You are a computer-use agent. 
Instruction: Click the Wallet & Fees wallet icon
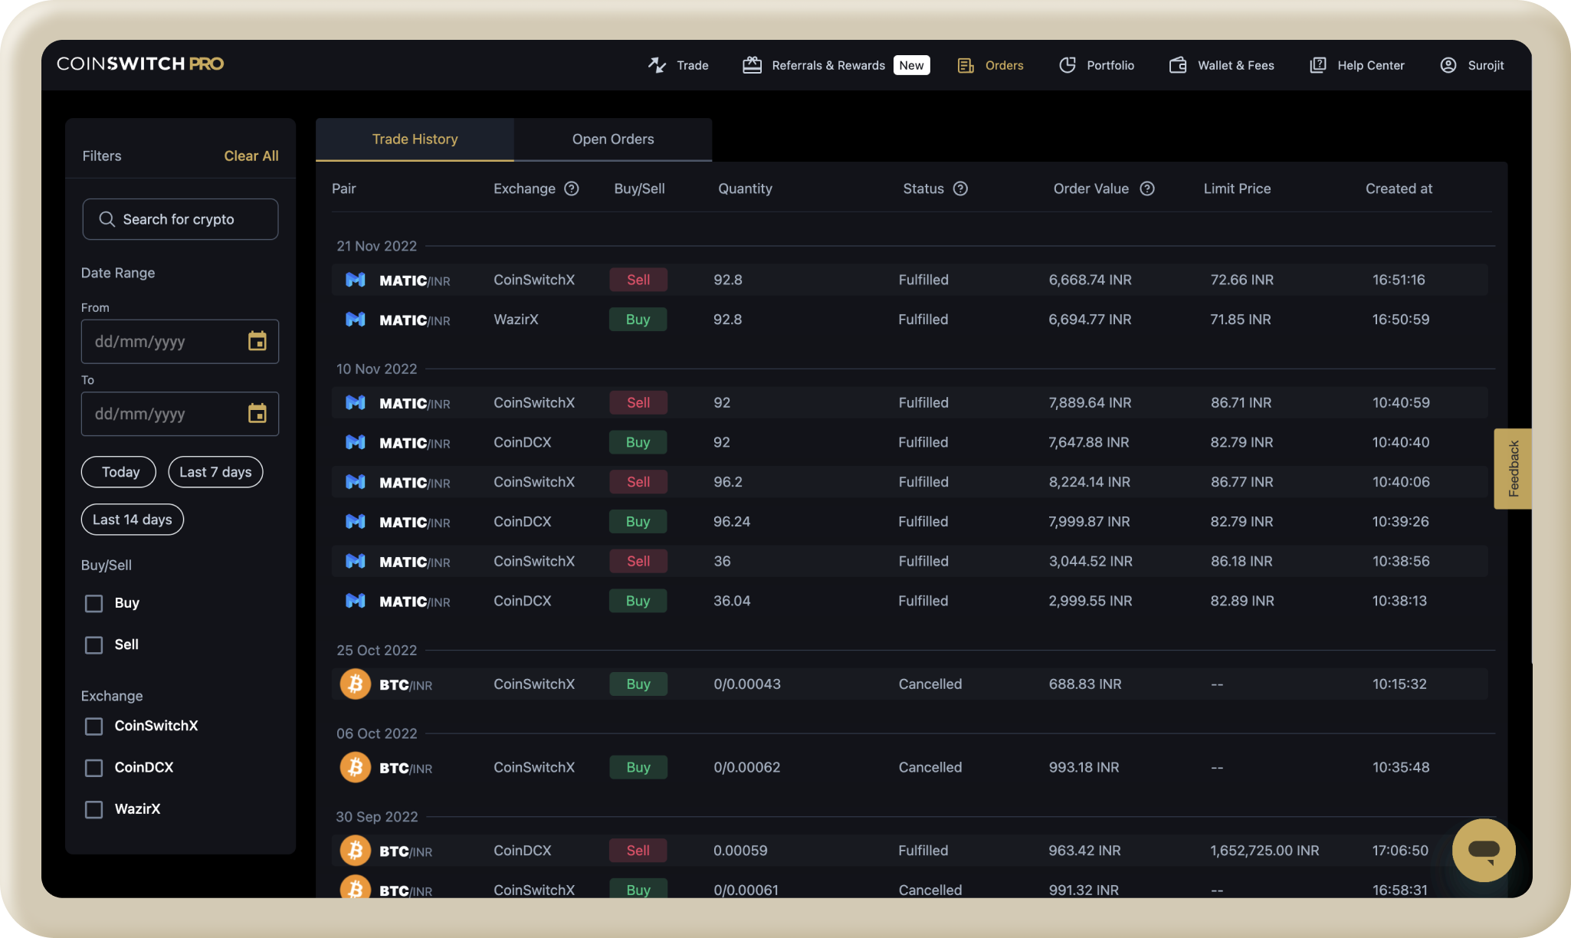1178,65
